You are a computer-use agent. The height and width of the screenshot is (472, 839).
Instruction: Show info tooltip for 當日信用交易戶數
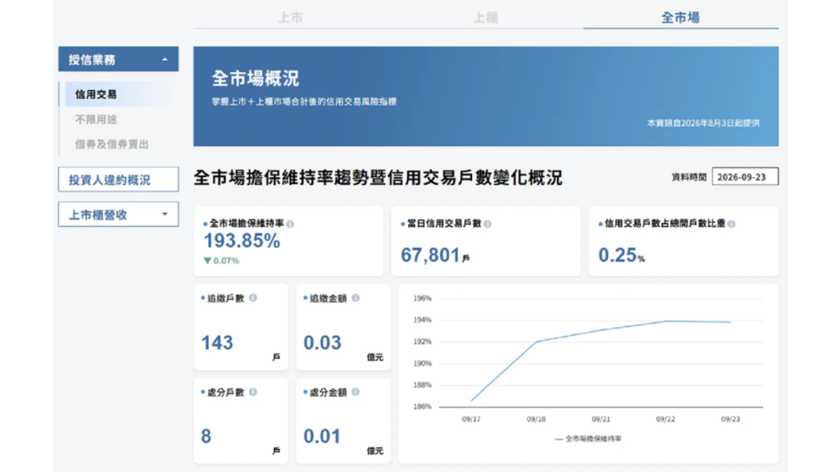click(488, 225)
